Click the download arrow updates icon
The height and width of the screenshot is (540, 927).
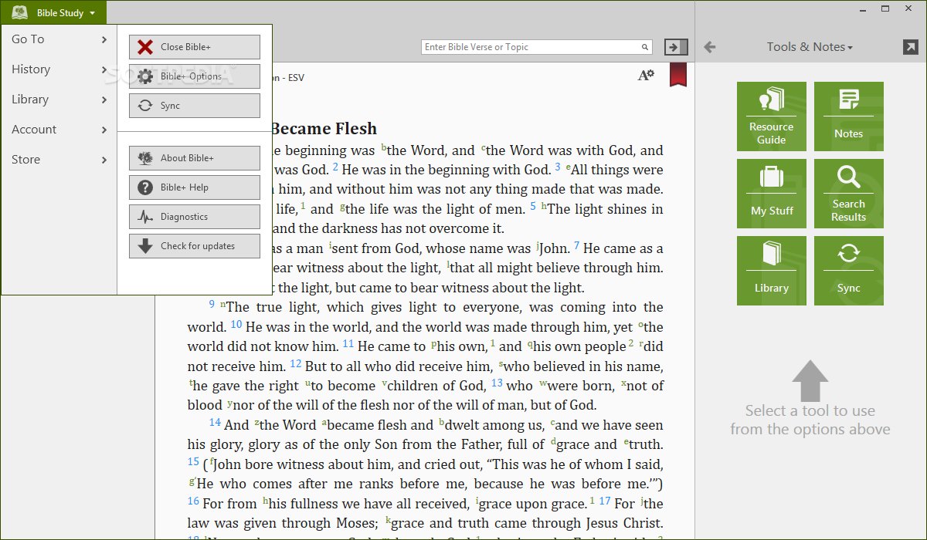point(144,246)
